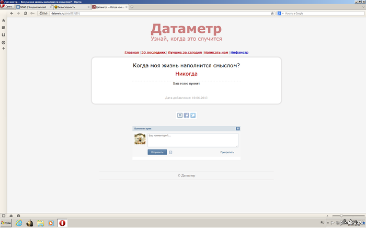Click the RU language indicator
This screenshot has height=228, width=366.
[x=322, y=223]
